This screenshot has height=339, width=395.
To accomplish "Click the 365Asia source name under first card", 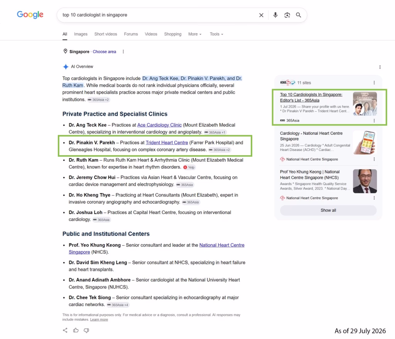I will click(293, 120).
